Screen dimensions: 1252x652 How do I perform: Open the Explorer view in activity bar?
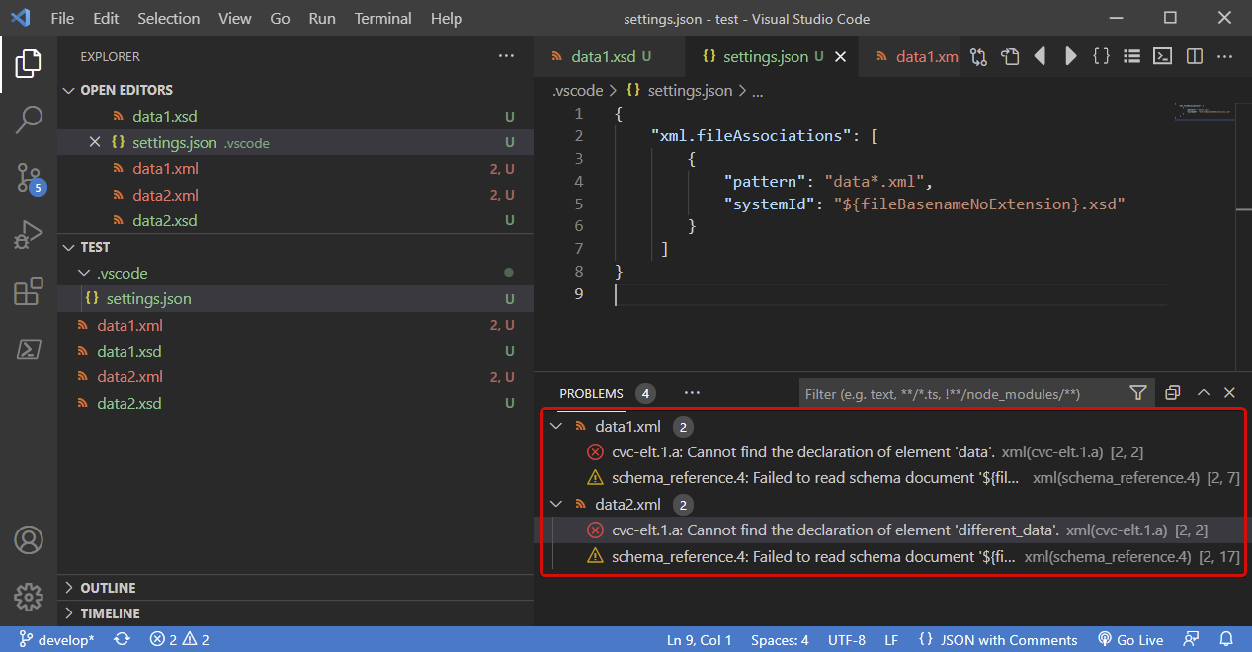pyautogui.click(x=29, y=64)
